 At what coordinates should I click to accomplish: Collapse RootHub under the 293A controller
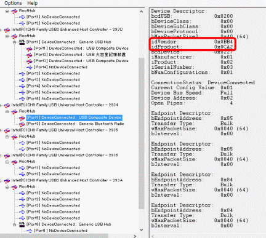click(x=7, y=187)
